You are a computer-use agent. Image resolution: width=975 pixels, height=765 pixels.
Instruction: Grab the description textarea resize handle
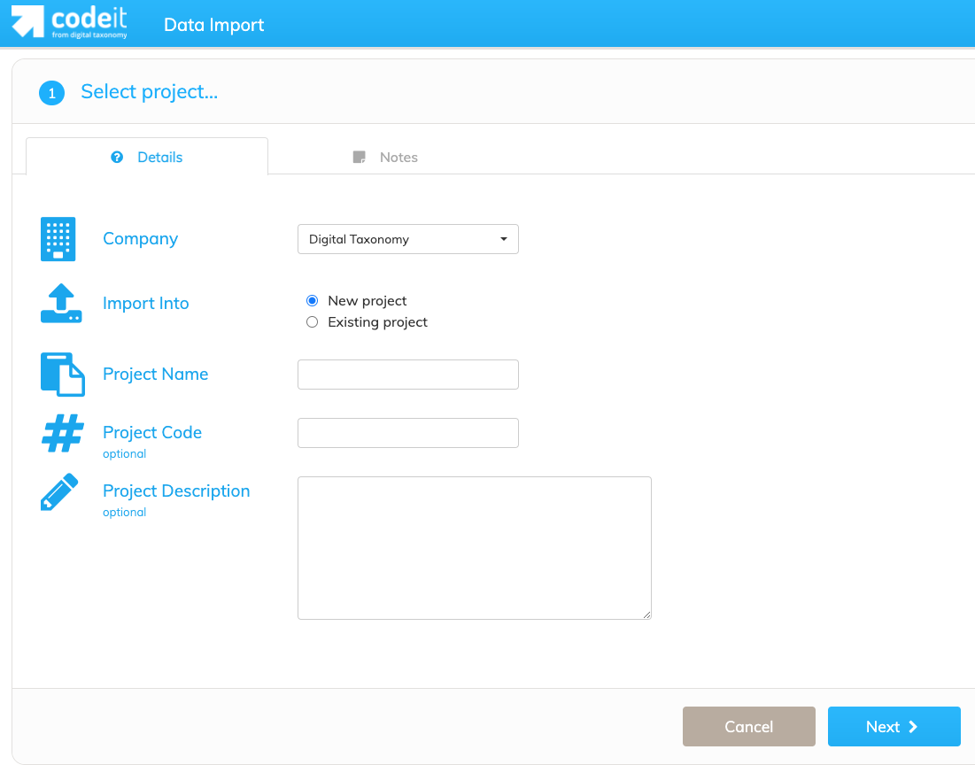tap(646, 614)
